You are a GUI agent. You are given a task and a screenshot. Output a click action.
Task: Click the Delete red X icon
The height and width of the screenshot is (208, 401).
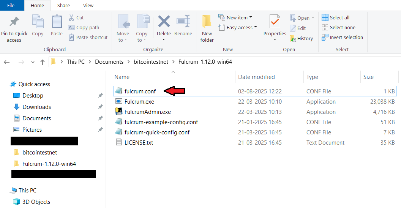[x=164, y=21]
